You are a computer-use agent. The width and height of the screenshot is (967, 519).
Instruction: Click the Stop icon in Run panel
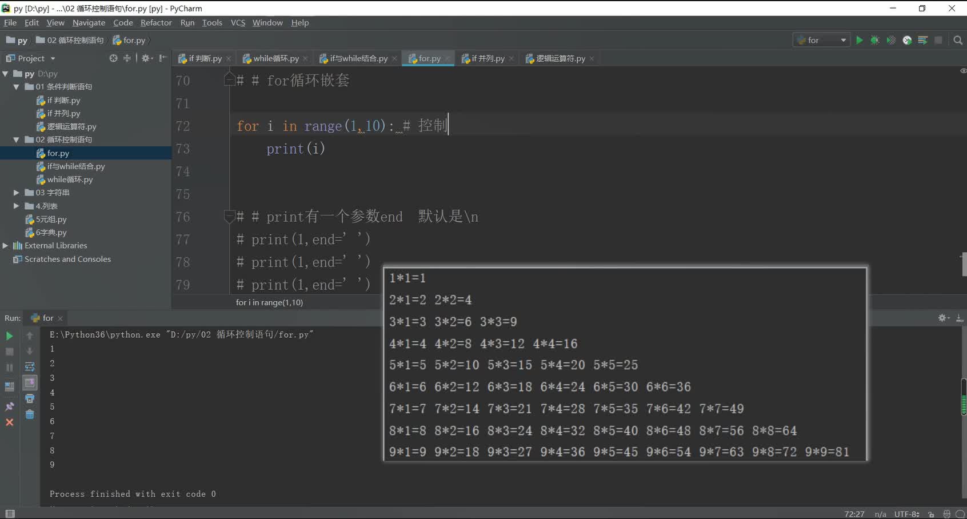[x=9, y=352]
